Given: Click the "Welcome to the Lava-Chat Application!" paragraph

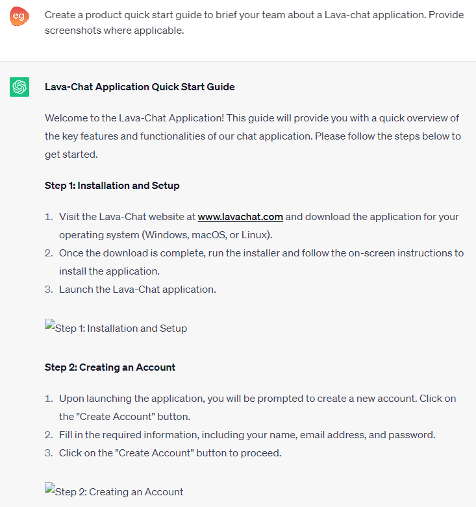Looking at the screenshot, I should pyautogui.click(x=253, y=136).
